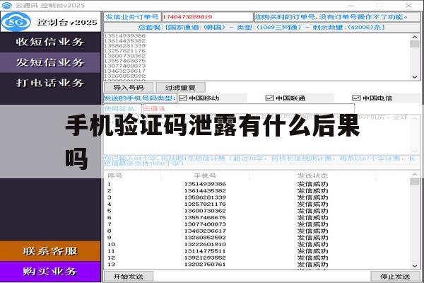This screenshot has width=424, height=283.
Task: Click 发信成功 status in row 1
Action: (312, 184)
